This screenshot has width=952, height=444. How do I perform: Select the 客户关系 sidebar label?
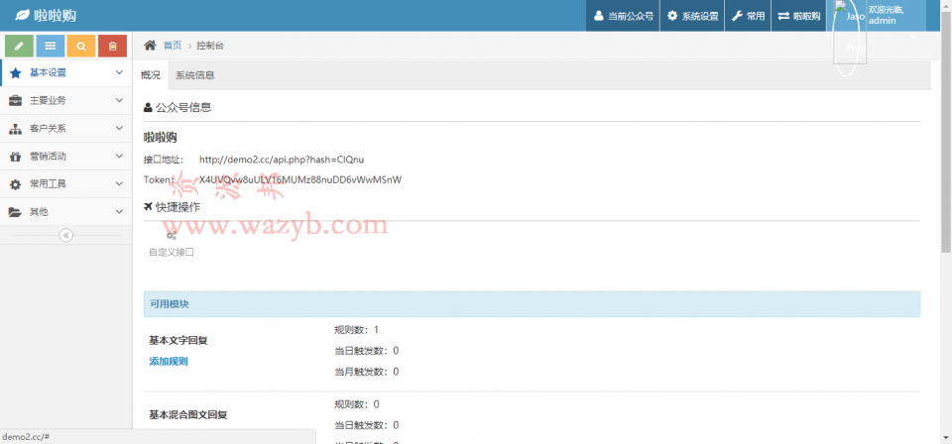(x=48, y=129)
